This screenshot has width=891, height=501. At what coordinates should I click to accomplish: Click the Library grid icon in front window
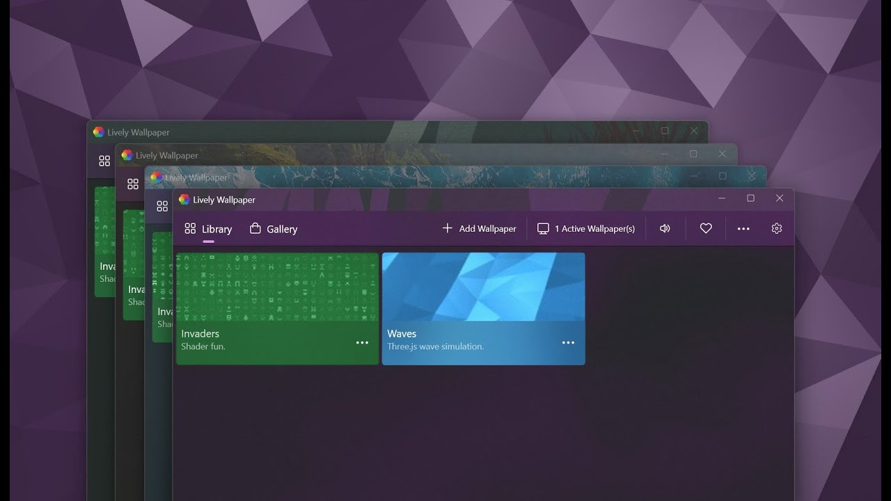coord(190,228)
